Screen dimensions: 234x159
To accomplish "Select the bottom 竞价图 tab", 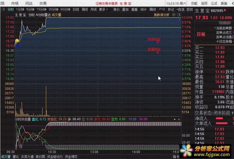I will 40,157.
